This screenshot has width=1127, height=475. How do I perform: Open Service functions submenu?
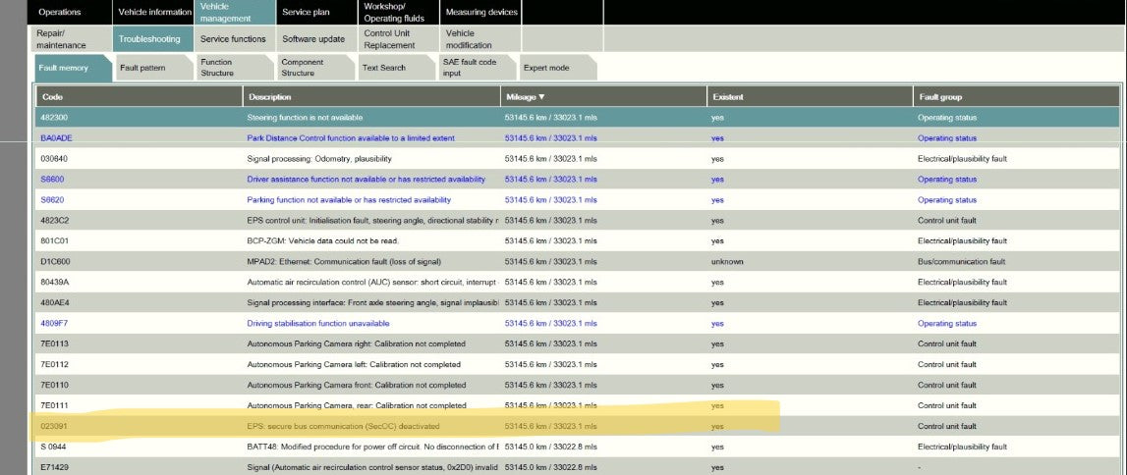coord(233,39)
